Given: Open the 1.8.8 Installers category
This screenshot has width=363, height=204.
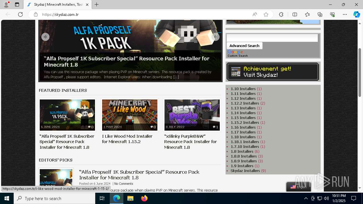Looking at the screenshot, I should 244,156.
